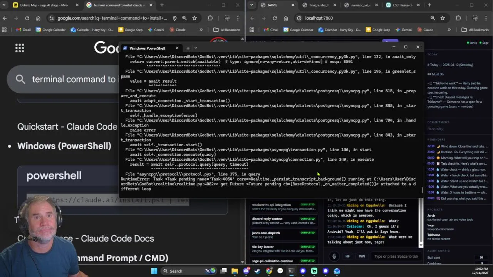Click JARVIS microphone button
The width and height of the screenshot is (493, 277).
334,256
